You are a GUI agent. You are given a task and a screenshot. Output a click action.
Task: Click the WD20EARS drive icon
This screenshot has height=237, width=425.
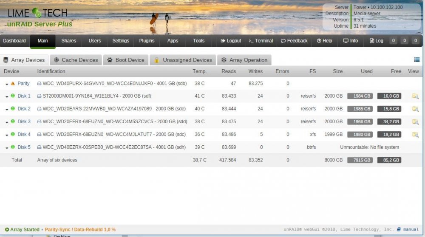click(x=39, y=109)
